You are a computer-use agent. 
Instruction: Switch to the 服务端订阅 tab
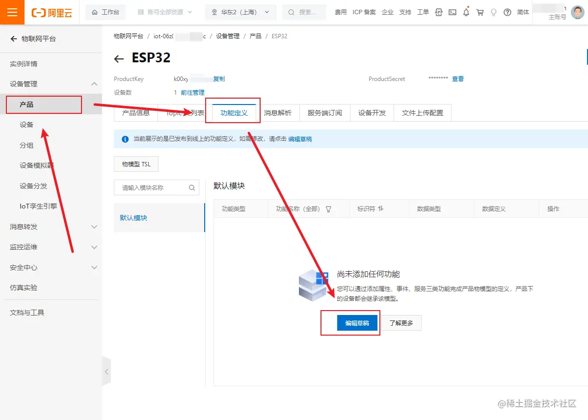(x=325, y=112)
